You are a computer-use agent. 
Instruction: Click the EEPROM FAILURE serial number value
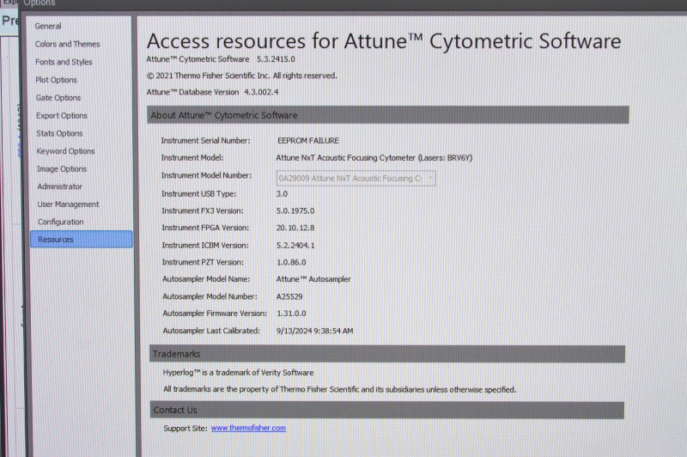(308, 141)
